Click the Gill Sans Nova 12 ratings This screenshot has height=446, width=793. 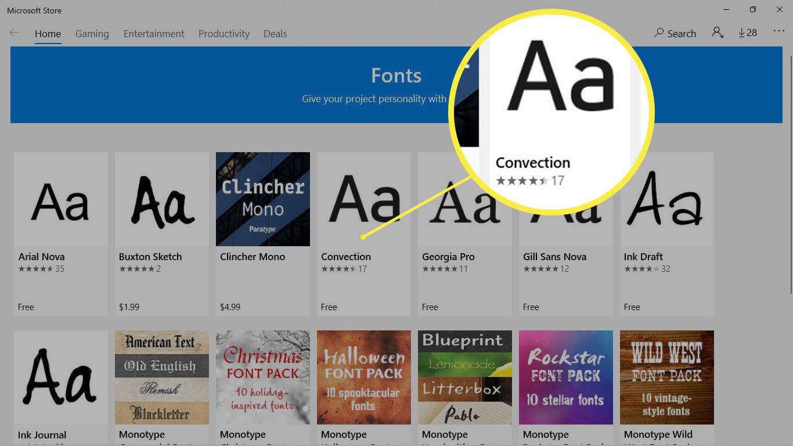(x=546, y=269)
